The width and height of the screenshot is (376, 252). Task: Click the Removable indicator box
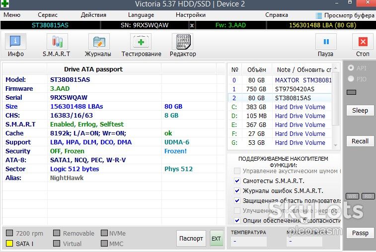pyautogui.click(x=57, y=233)
